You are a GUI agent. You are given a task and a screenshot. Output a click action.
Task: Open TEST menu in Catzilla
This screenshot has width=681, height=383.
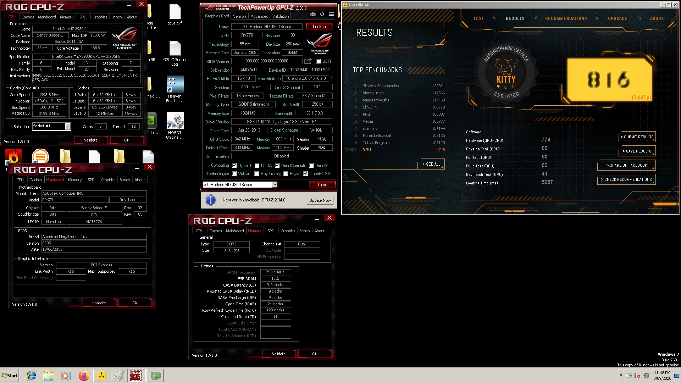coord(478,18)
